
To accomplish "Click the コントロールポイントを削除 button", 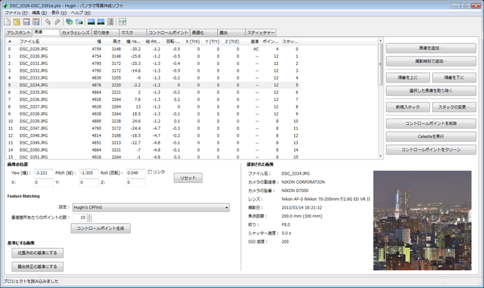I will (x=431, y=124).
